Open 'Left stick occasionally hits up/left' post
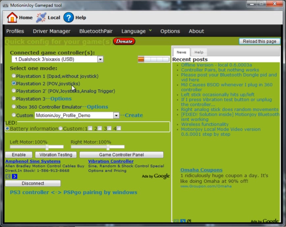Viewport: 286px width, 227px height. pos(218,94)
